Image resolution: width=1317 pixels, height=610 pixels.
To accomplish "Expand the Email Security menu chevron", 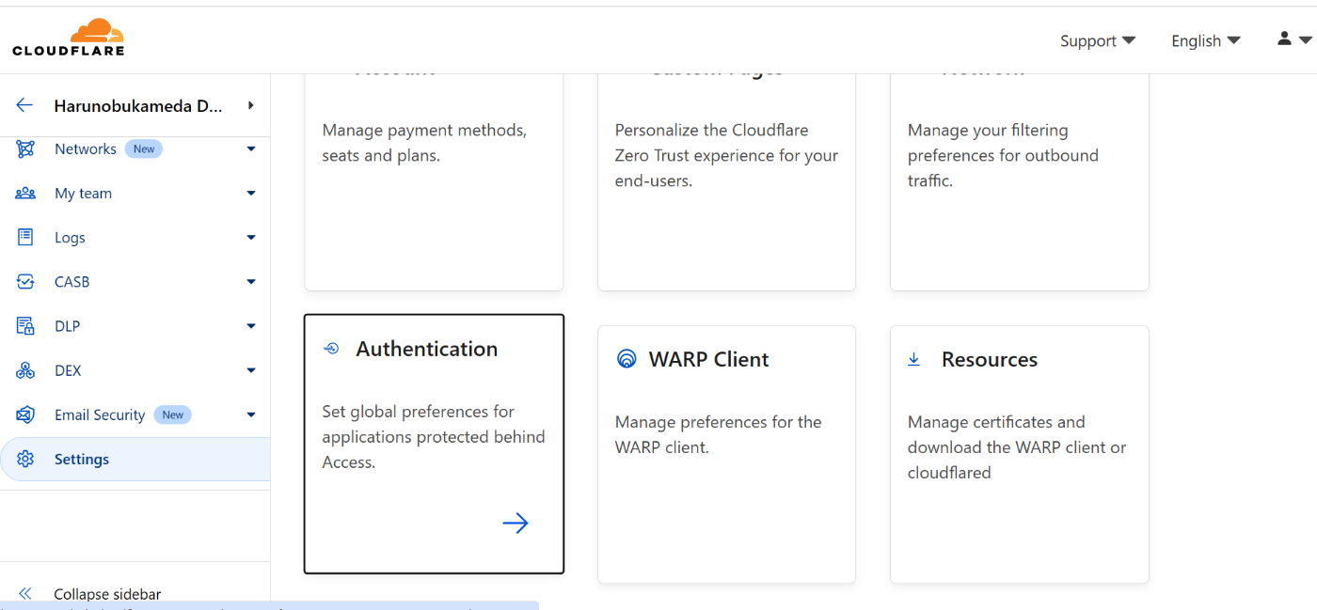I will [x=251, y=414].
